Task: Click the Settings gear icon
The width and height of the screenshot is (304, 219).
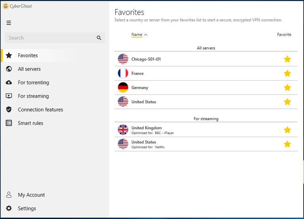Action: click(9, 208)
